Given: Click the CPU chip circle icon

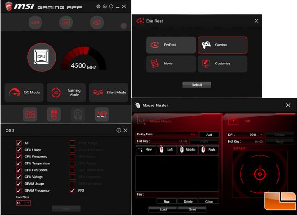Looking at the screenshot, I should point(41,57).
